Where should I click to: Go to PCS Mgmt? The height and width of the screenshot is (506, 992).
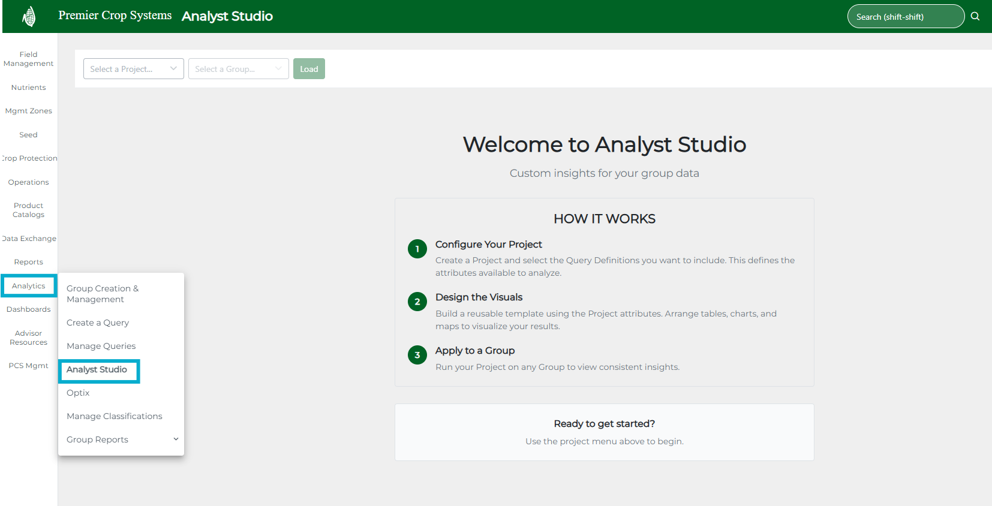click(x=28, y=366)
